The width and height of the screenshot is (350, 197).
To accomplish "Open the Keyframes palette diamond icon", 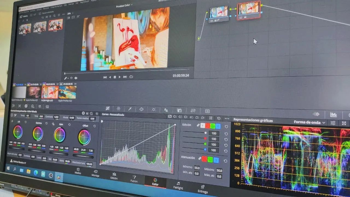I will tap(316, 114).
